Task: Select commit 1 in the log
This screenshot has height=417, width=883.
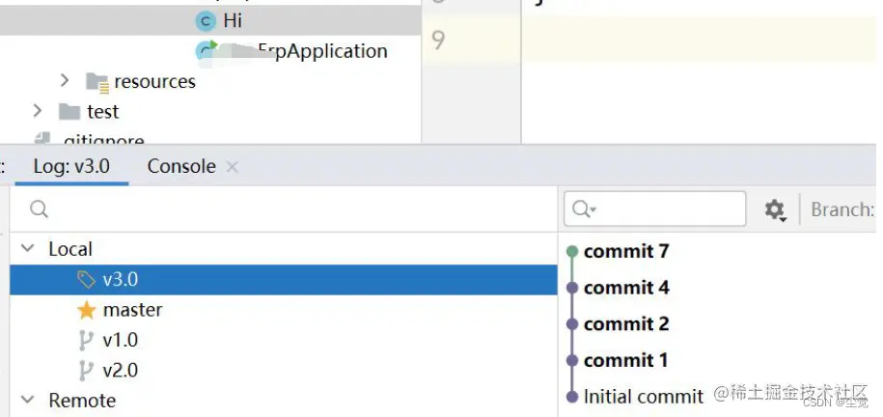Action: click(625, 361)
